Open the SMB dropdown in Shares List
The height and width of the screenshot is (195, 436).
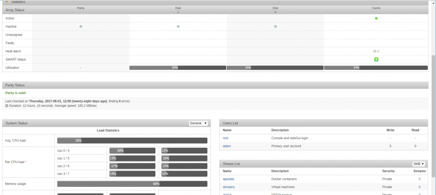[x=419, y=164]
